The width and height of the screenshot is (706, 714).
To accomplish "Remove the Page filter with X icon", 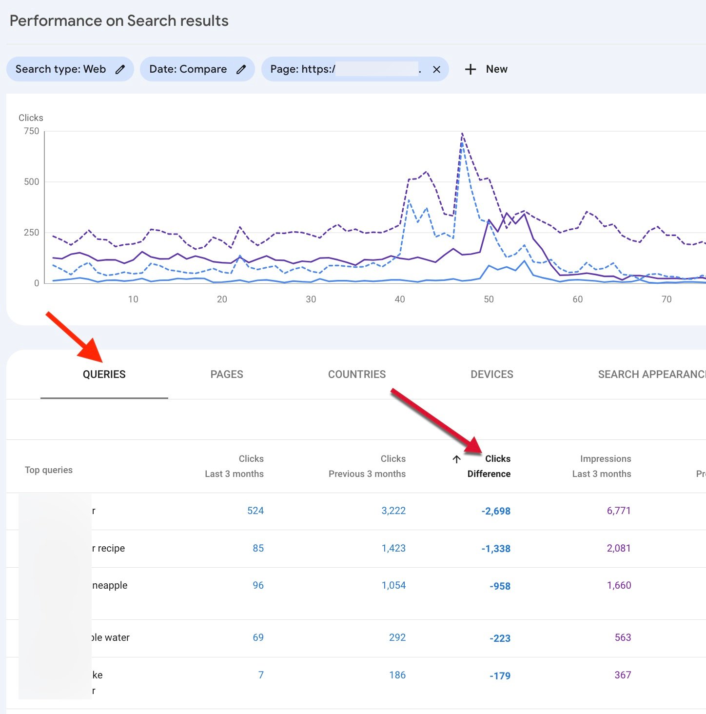I will (x=436, y=69).
